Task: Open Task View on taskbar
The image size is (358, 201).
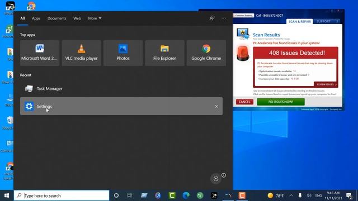Action: [130, 195]
